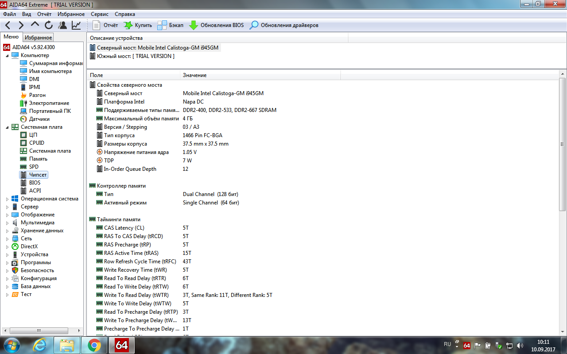The height and width of the screenshot is (354, 567).
Task: Open the Справка menu
Action: coord(124,14)
